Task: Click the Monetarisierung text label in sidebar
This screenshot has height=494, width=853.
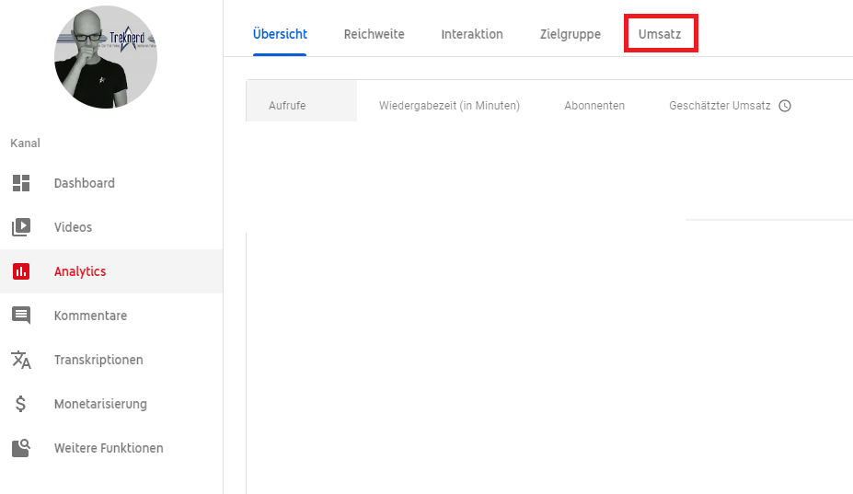Action: (x=100, y=404)
